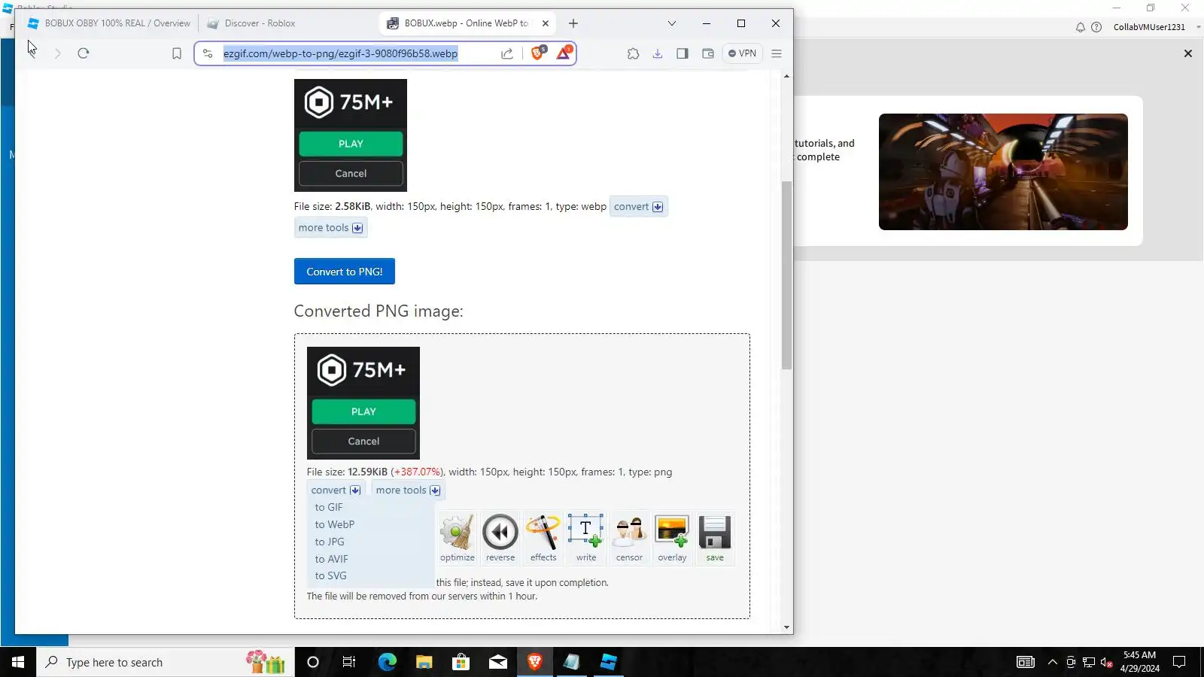The image size is (1204, 677).
Task: Open browser extensions puzzle icon
Action: [x=634, y=53]
